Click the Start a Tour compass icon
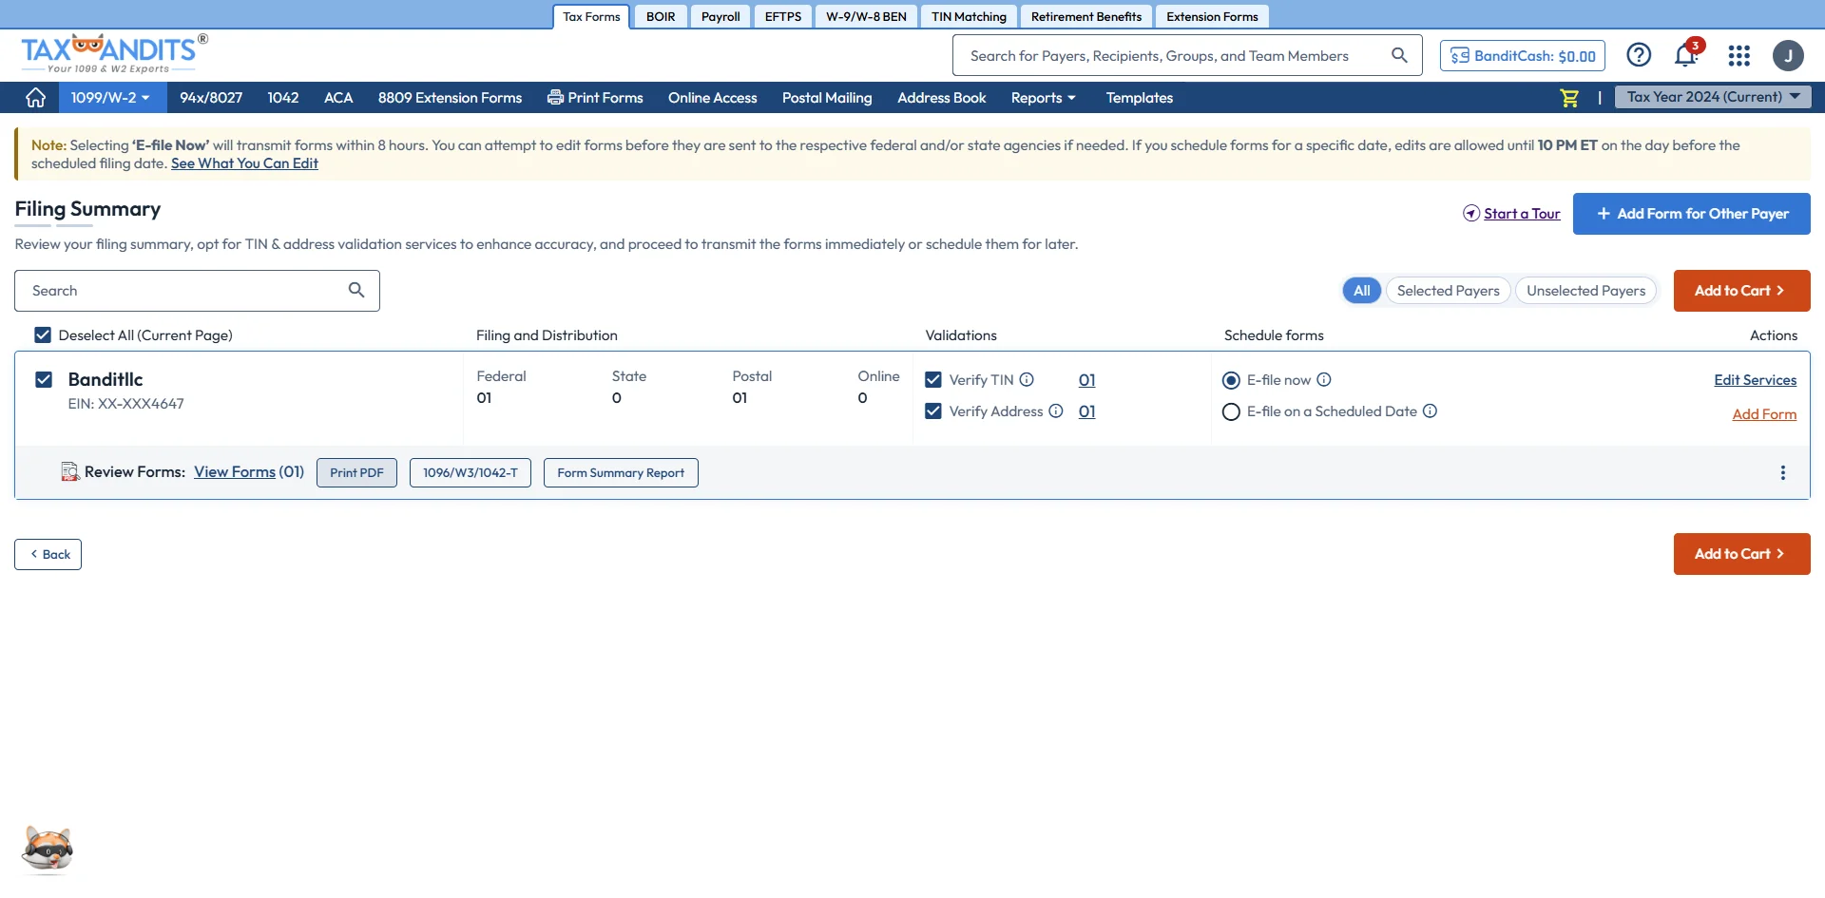Viewport: 1825px width, 898px height. click(1471, 213)
